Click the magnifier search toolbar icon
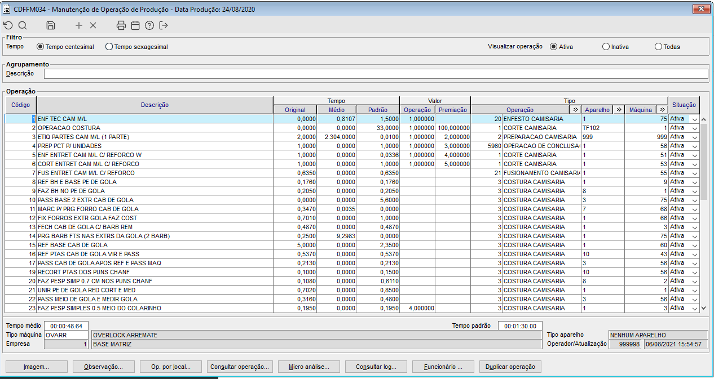 [x=23, y=25]
